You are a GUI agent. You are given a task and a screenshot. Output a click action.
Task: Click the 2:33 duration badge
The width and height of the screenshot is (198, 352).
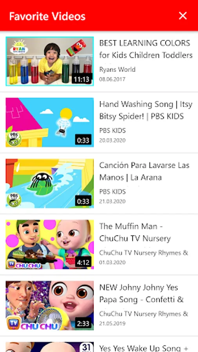83,323
